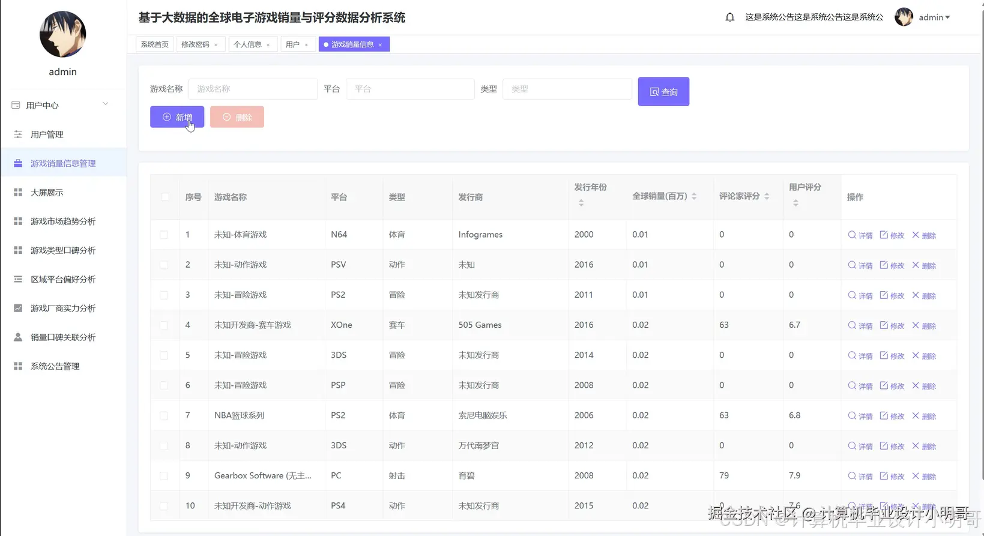984x536 pixels.
Task: Click 修改 for NBA篮球系列 row
Action: 892,416
